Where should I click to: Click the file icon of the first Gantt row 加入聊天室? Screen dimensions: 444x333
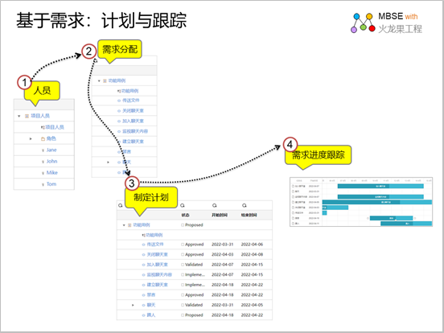pos(293,187)
